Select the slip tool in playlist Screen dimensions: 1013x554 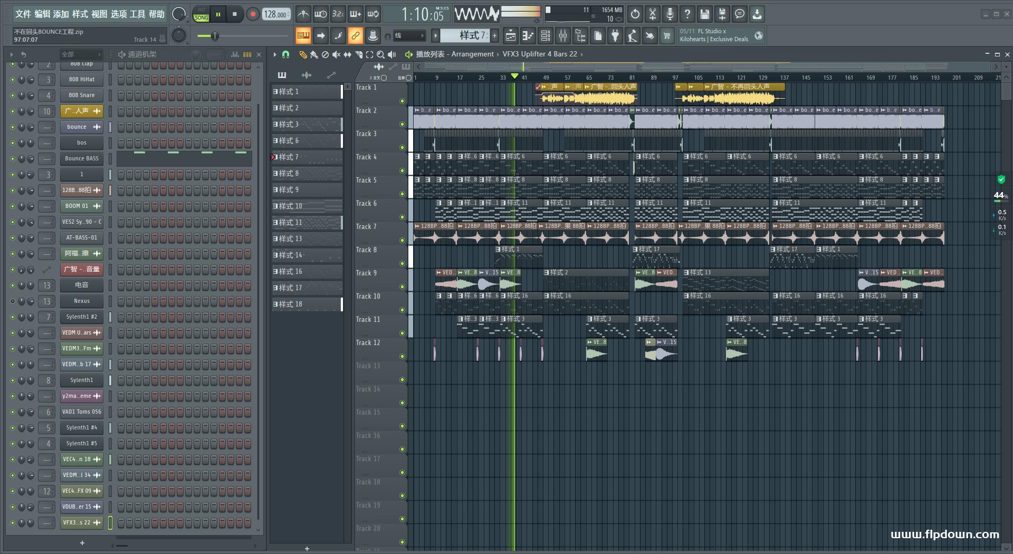pyautogui.click(x=347, y=54)
